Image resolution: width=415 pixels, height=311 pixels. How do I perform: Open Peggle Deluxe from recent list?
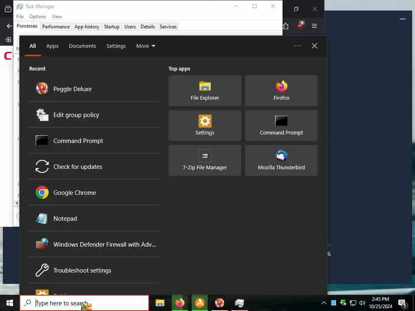pos(94,89)
